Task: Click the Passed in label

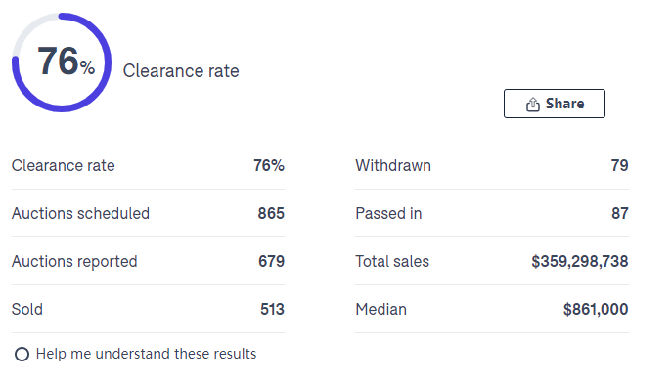Action: [388, 213]
